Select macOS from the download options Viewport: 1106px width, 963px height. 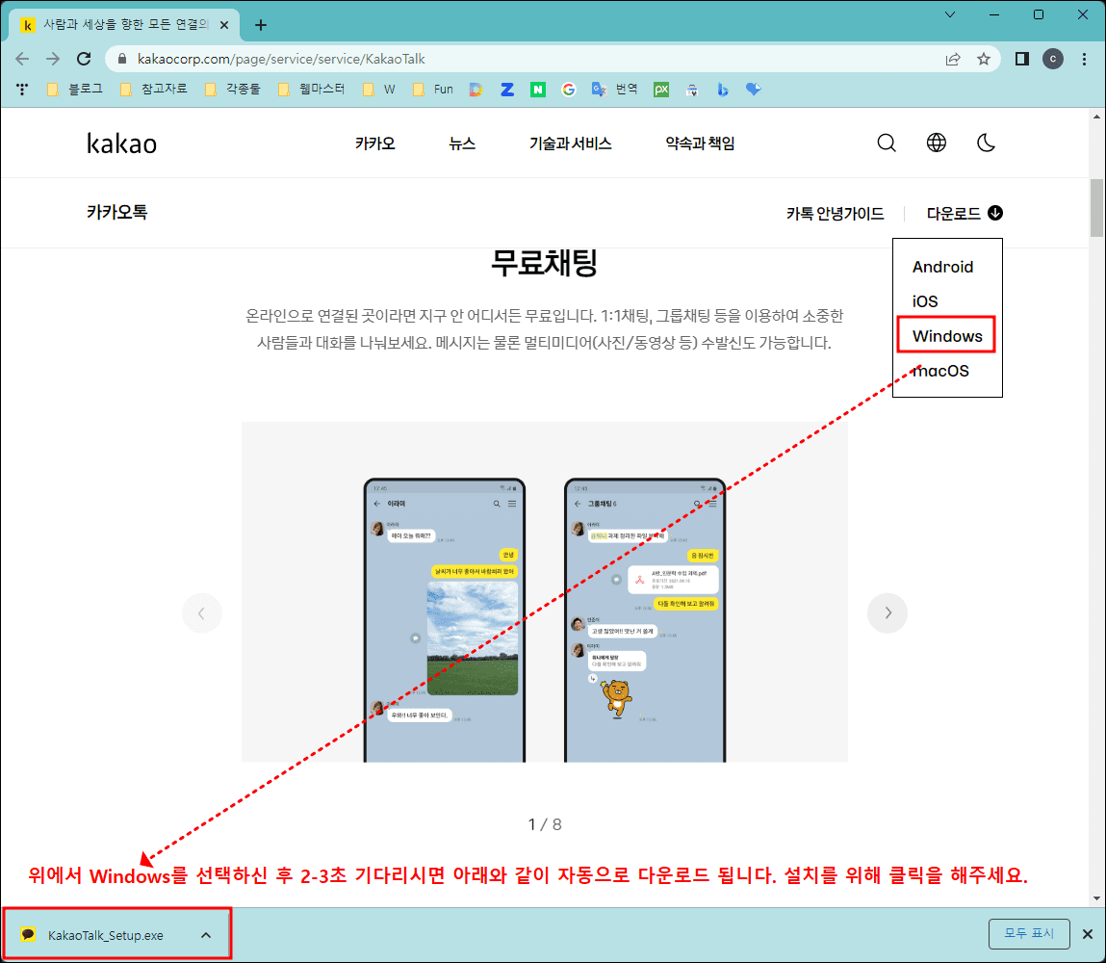pos(939,370)
